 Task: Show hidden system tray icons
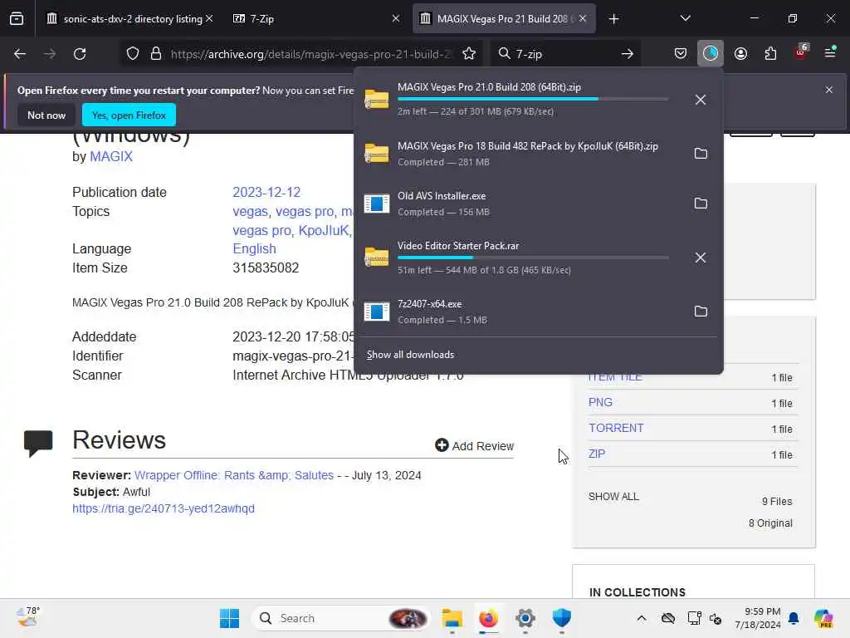click(x=642, y=618)
